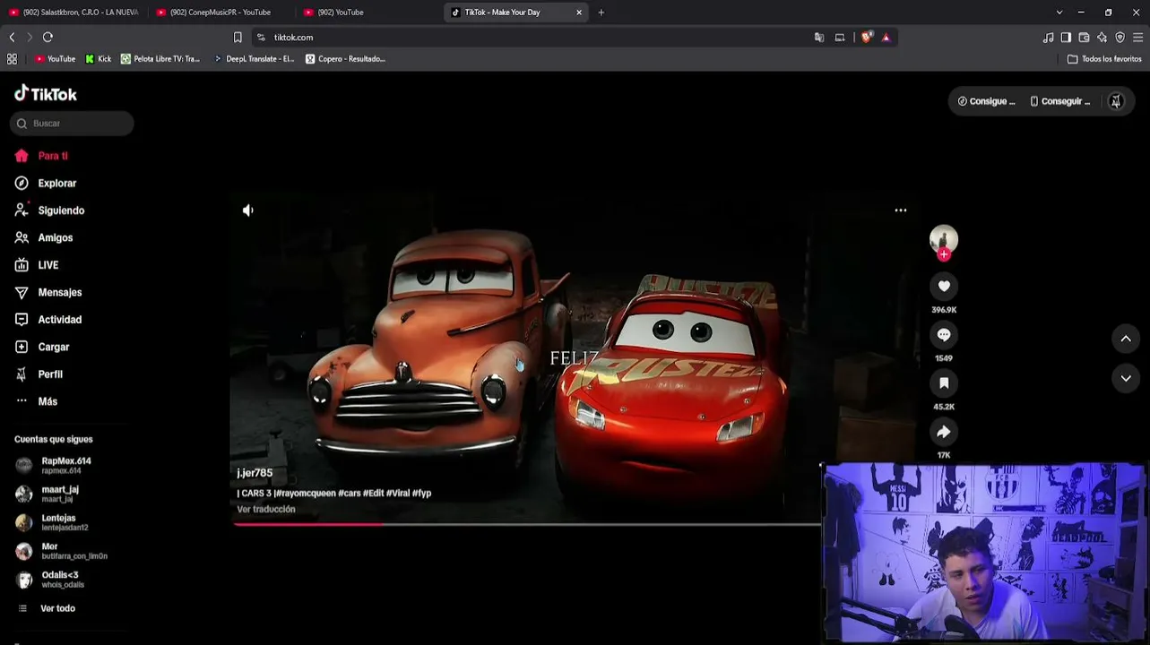Open the Pelota Libre TV bookmark
Image resolution: width=1150 pixels, height=645 pixels.
[x=160, y=59]
